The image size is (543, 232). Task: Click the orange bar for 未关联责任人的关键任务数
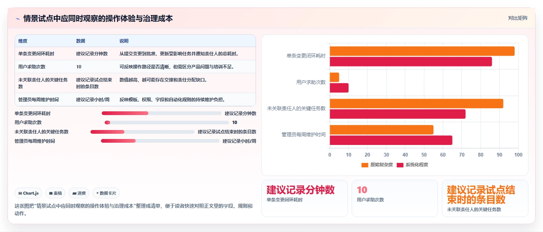coord(416,103)
